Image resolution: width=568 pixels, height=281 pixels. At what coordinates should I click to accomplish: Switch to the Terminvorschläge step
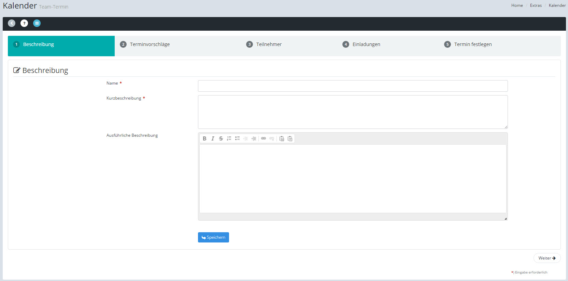pyautogui.click(x=150, y=44)
